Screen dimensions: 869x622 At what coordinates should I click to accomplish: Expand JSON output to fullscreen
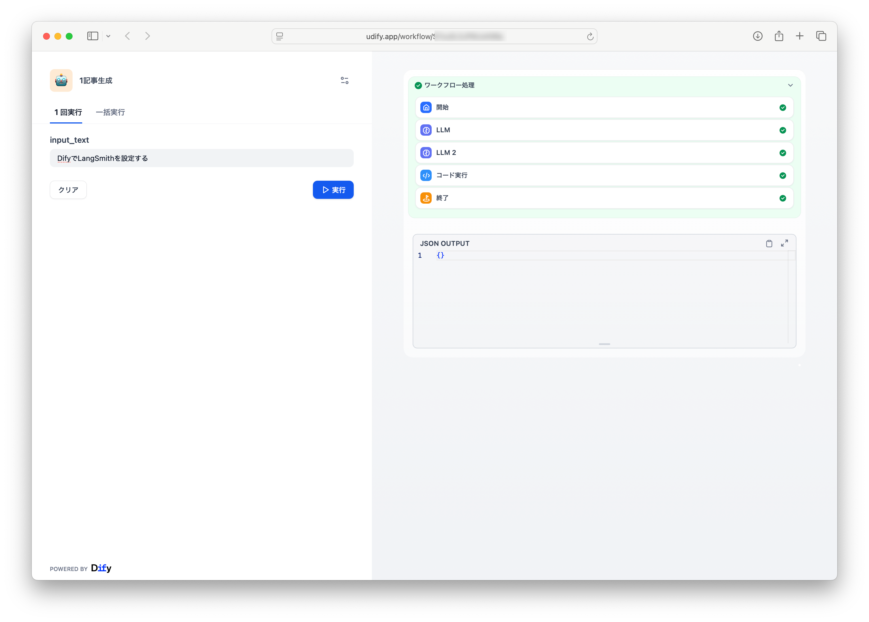[x=784, y=243]
